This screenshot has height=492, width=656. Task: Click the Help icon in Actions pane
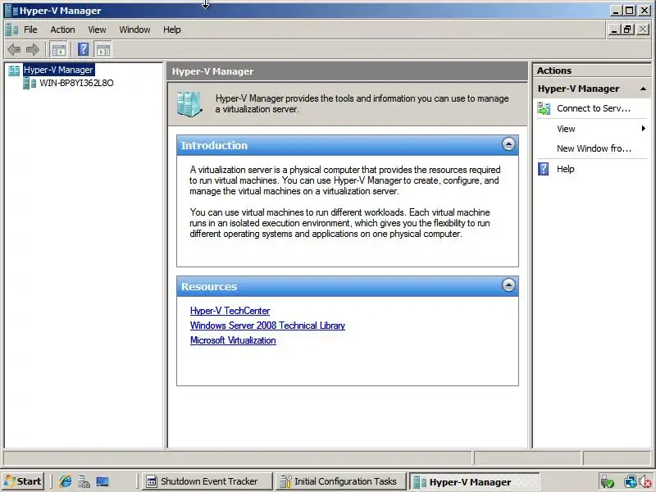coord(543,169)
